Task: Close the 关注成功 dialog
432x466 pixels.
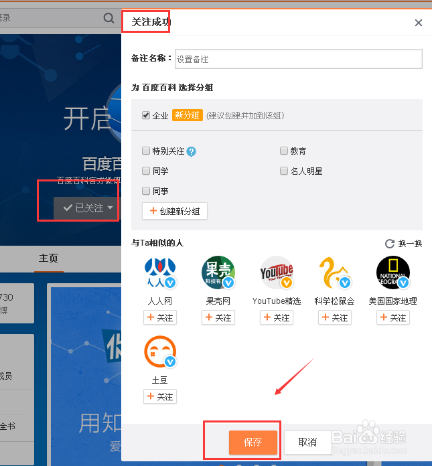Action: point(419,23)
